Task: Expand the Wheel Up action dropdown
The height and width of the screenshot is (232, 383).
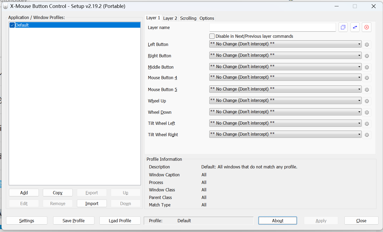Action: coord(285,101)
